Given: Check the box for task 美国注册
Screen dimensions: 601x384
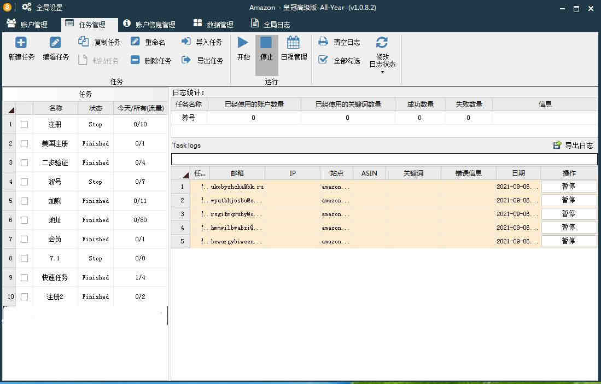Looking at the screenshot, I should 24,143.
